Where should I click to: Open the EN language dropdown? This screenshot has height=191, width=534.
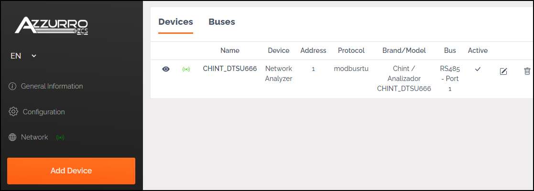(23, 56)
